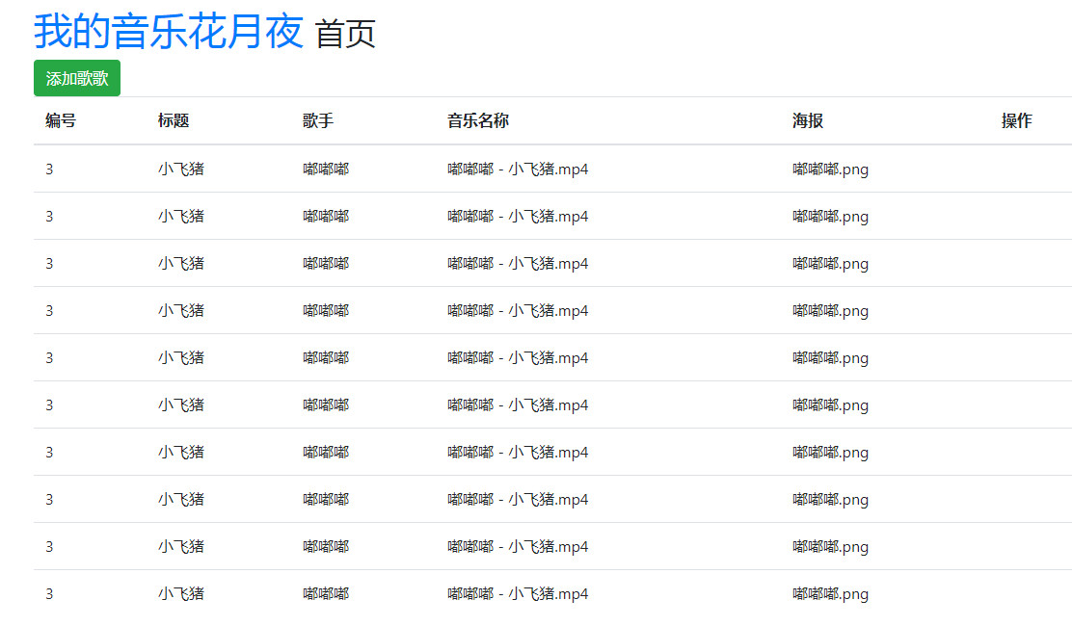Go to the 首页 navigation item

342,35
